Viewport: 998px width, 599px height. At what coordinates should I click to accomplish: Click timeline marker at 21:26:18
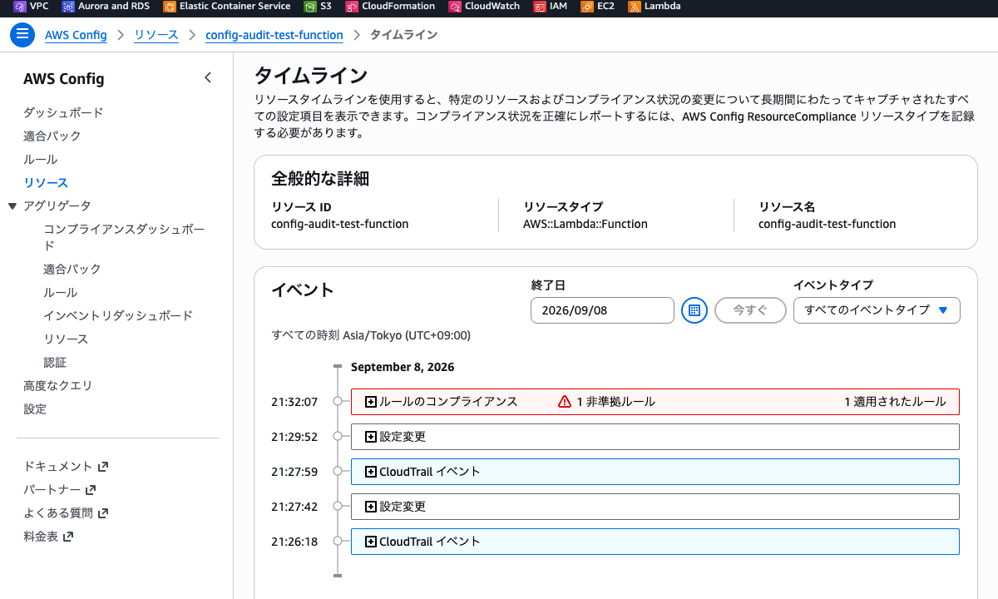337,541
